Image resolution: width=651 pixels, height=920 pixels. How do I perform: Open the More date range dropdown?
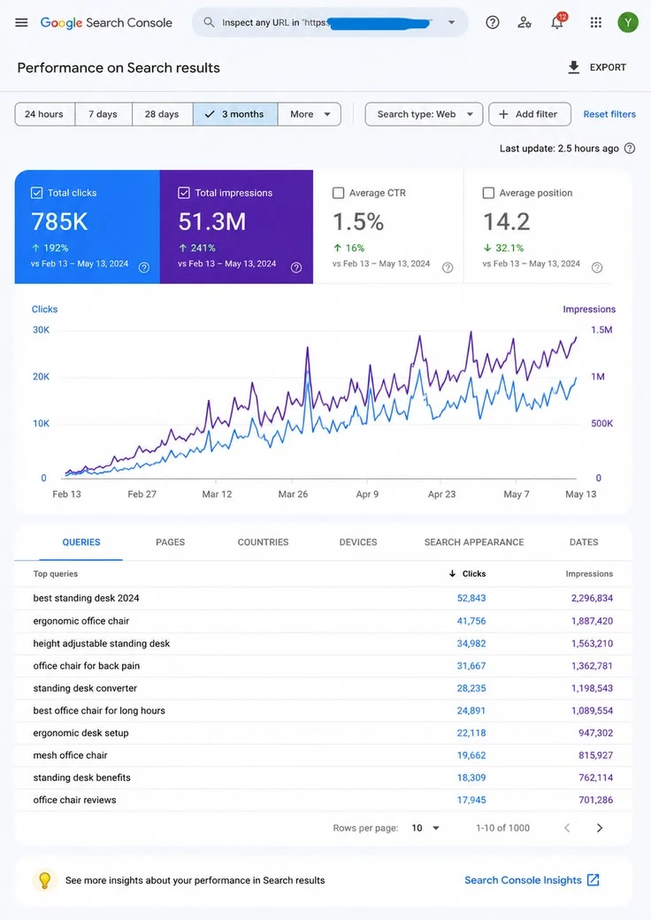tap(310, 114)
